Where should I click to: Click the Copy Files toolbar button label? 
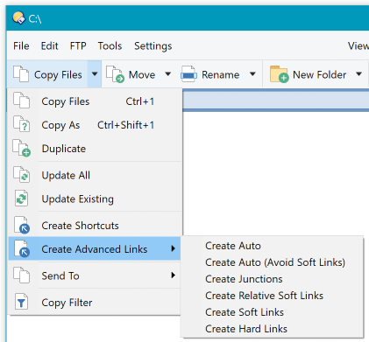click(x=58, y=75)
